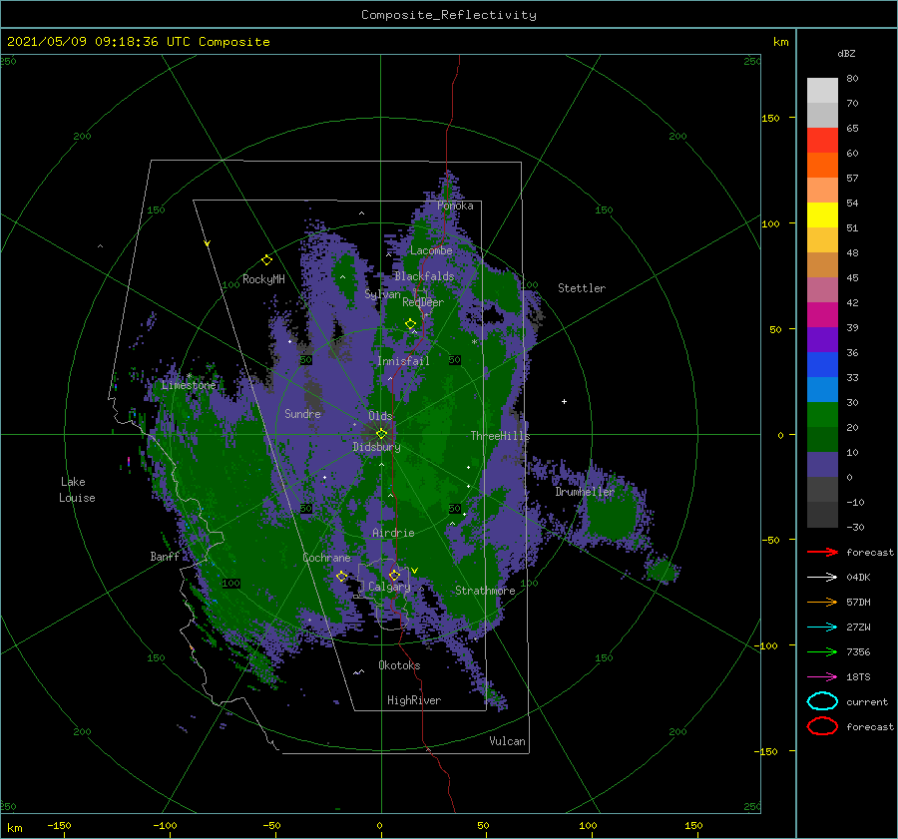The image size is (898, 839).
Task: Pick the dark orange swatch below 60 dBZ
Action: click(822, 165)
